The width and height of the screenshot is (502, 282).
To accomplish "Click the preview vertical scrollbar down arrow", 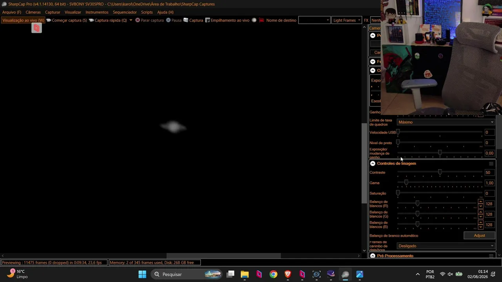I will 364,251.
